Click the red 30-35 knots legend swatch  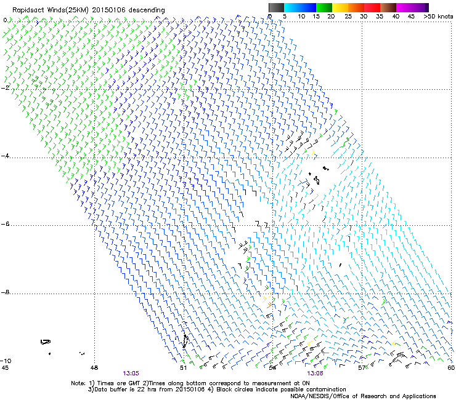coord(372,7)
